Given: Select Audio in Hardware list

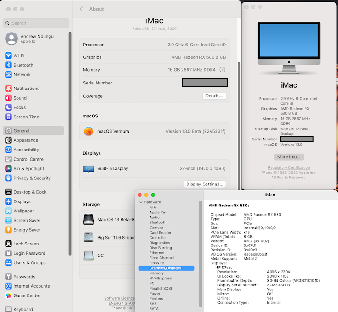Looking at the screenshot, I should 155,217.
